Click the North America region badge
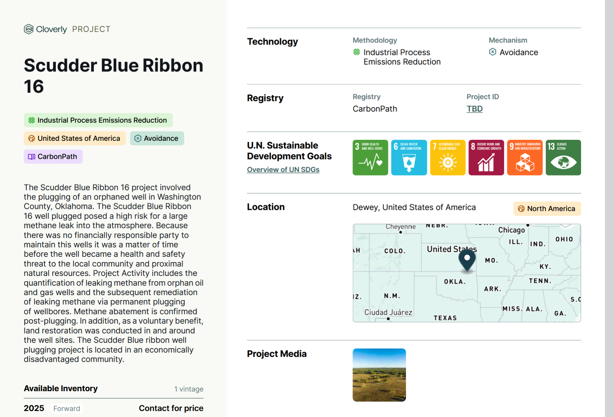614x417 pixels. (547, 208)
